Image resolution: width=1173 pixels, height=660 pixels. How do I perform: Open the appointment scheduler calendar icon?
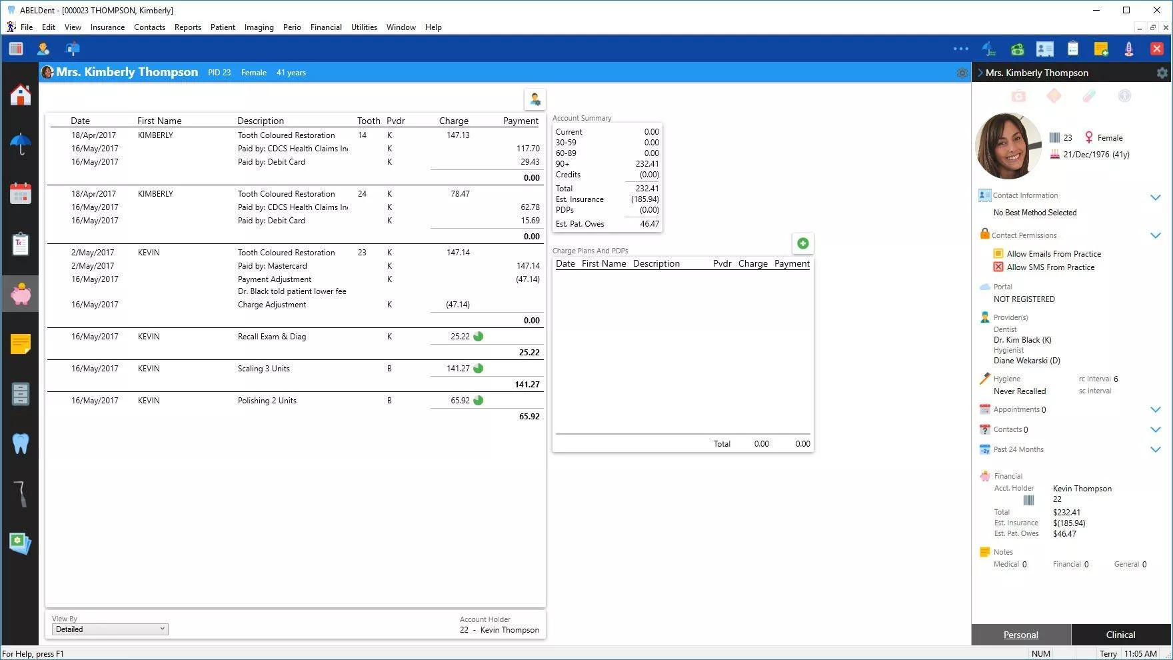(20, 193)
